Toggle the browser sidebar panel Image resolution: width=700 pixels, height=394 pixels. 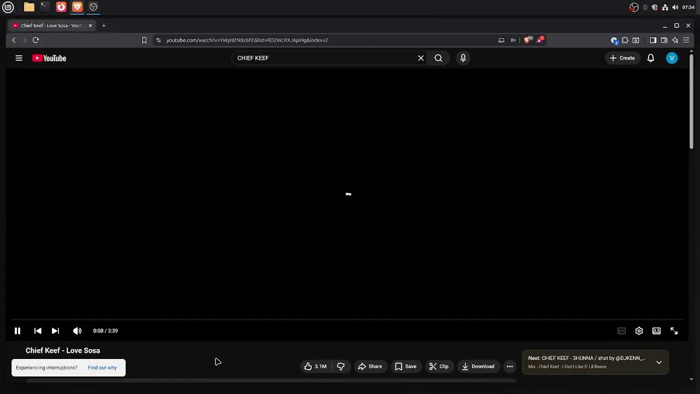(653, 40)
